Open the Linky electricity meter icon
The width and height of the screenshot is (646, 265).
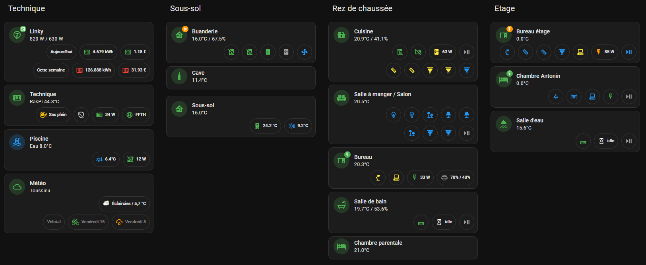tap(17, 35)
